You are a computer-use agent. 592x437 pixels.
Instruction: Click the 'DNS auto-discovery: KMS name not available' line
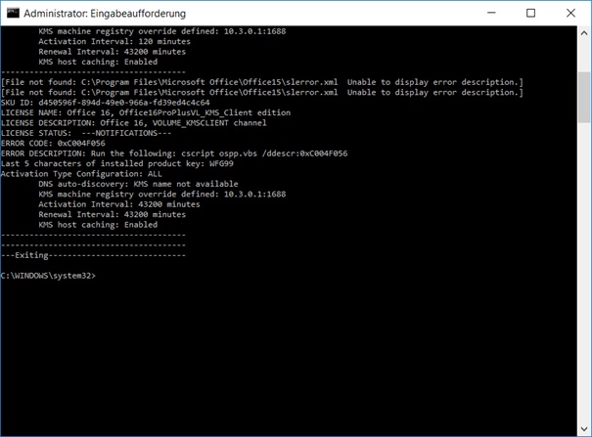pos(138,184)
